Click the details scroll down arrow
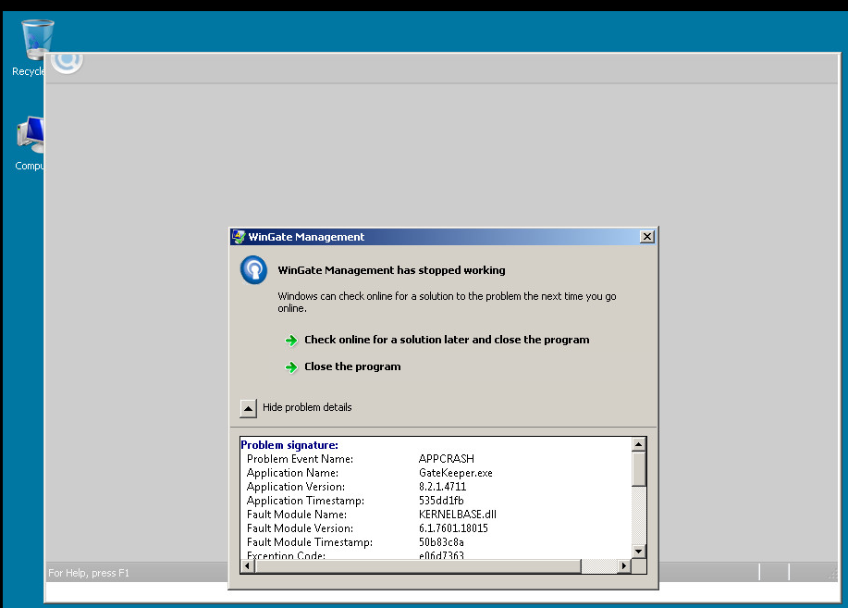The height and width of the screenshot is (608, 848). (x=639, y=552)
